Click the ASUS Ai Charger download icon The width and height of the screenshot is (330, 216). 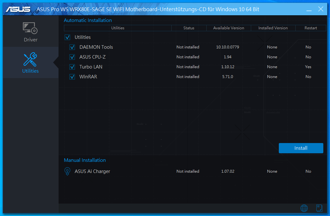click(67, 171)
